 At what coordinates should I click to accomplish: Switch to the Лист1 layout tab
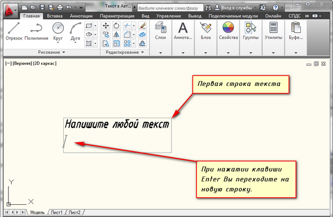(57, 213)
